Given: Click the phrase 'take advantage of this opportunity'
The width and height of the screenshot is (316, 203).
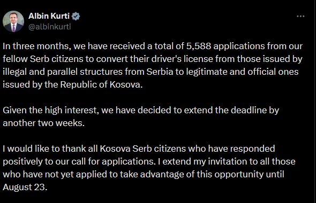Looking at the screenshot, I should (192, 174).
